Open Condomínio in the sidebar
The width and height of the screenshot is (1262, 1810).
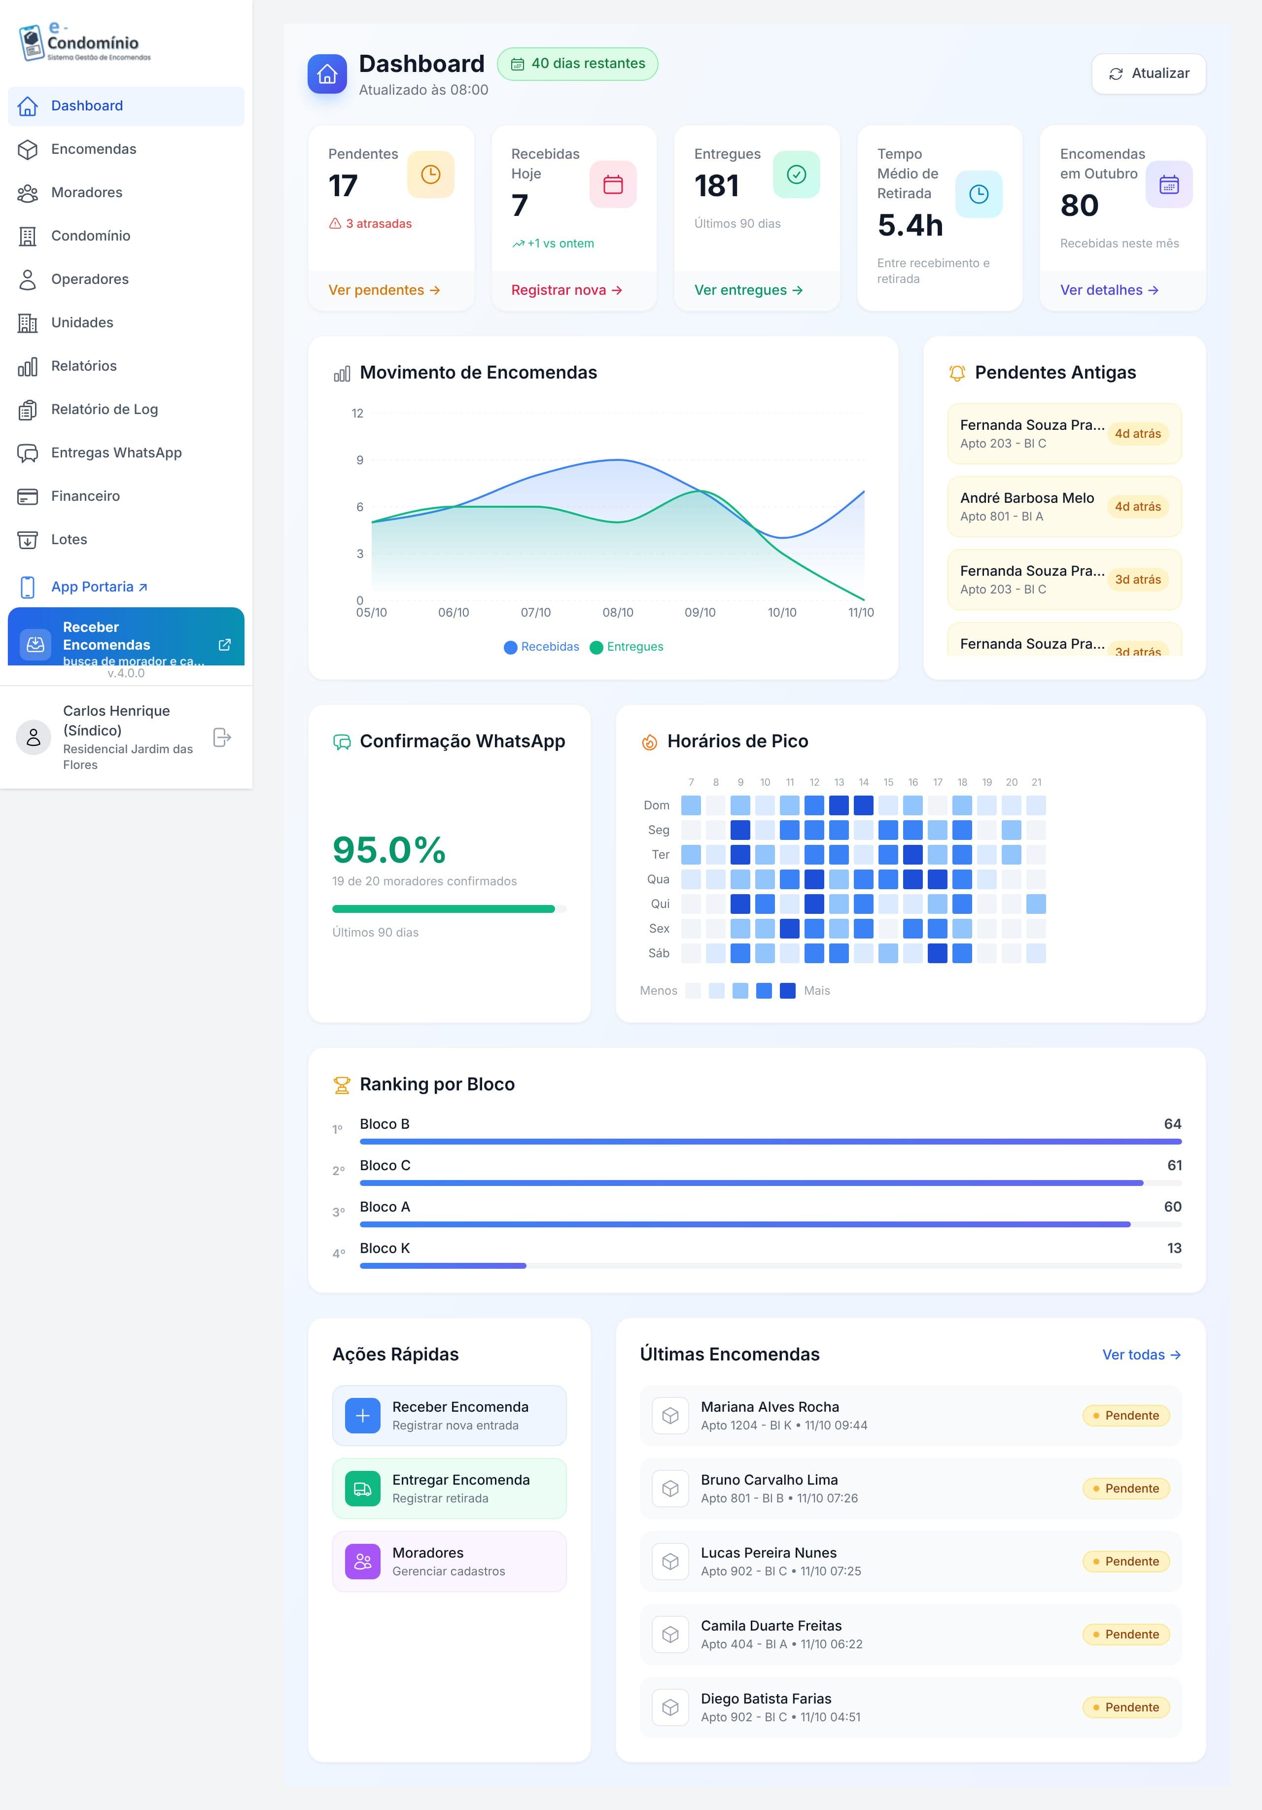tap(126, 236)
